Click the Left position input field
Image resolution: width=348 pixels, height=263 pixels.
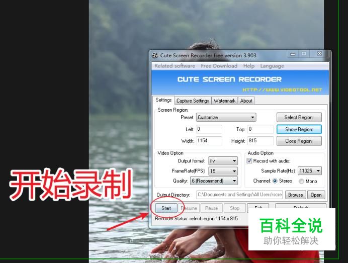click(209, 129)
